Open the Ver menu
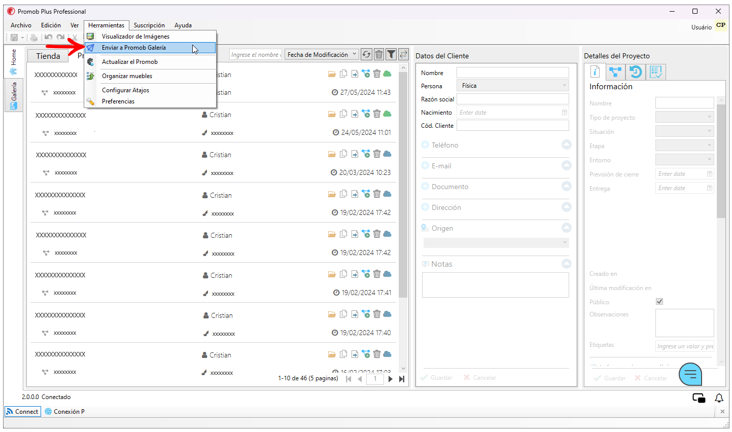This screenshot has height=432, width=732. pos(75,25)
